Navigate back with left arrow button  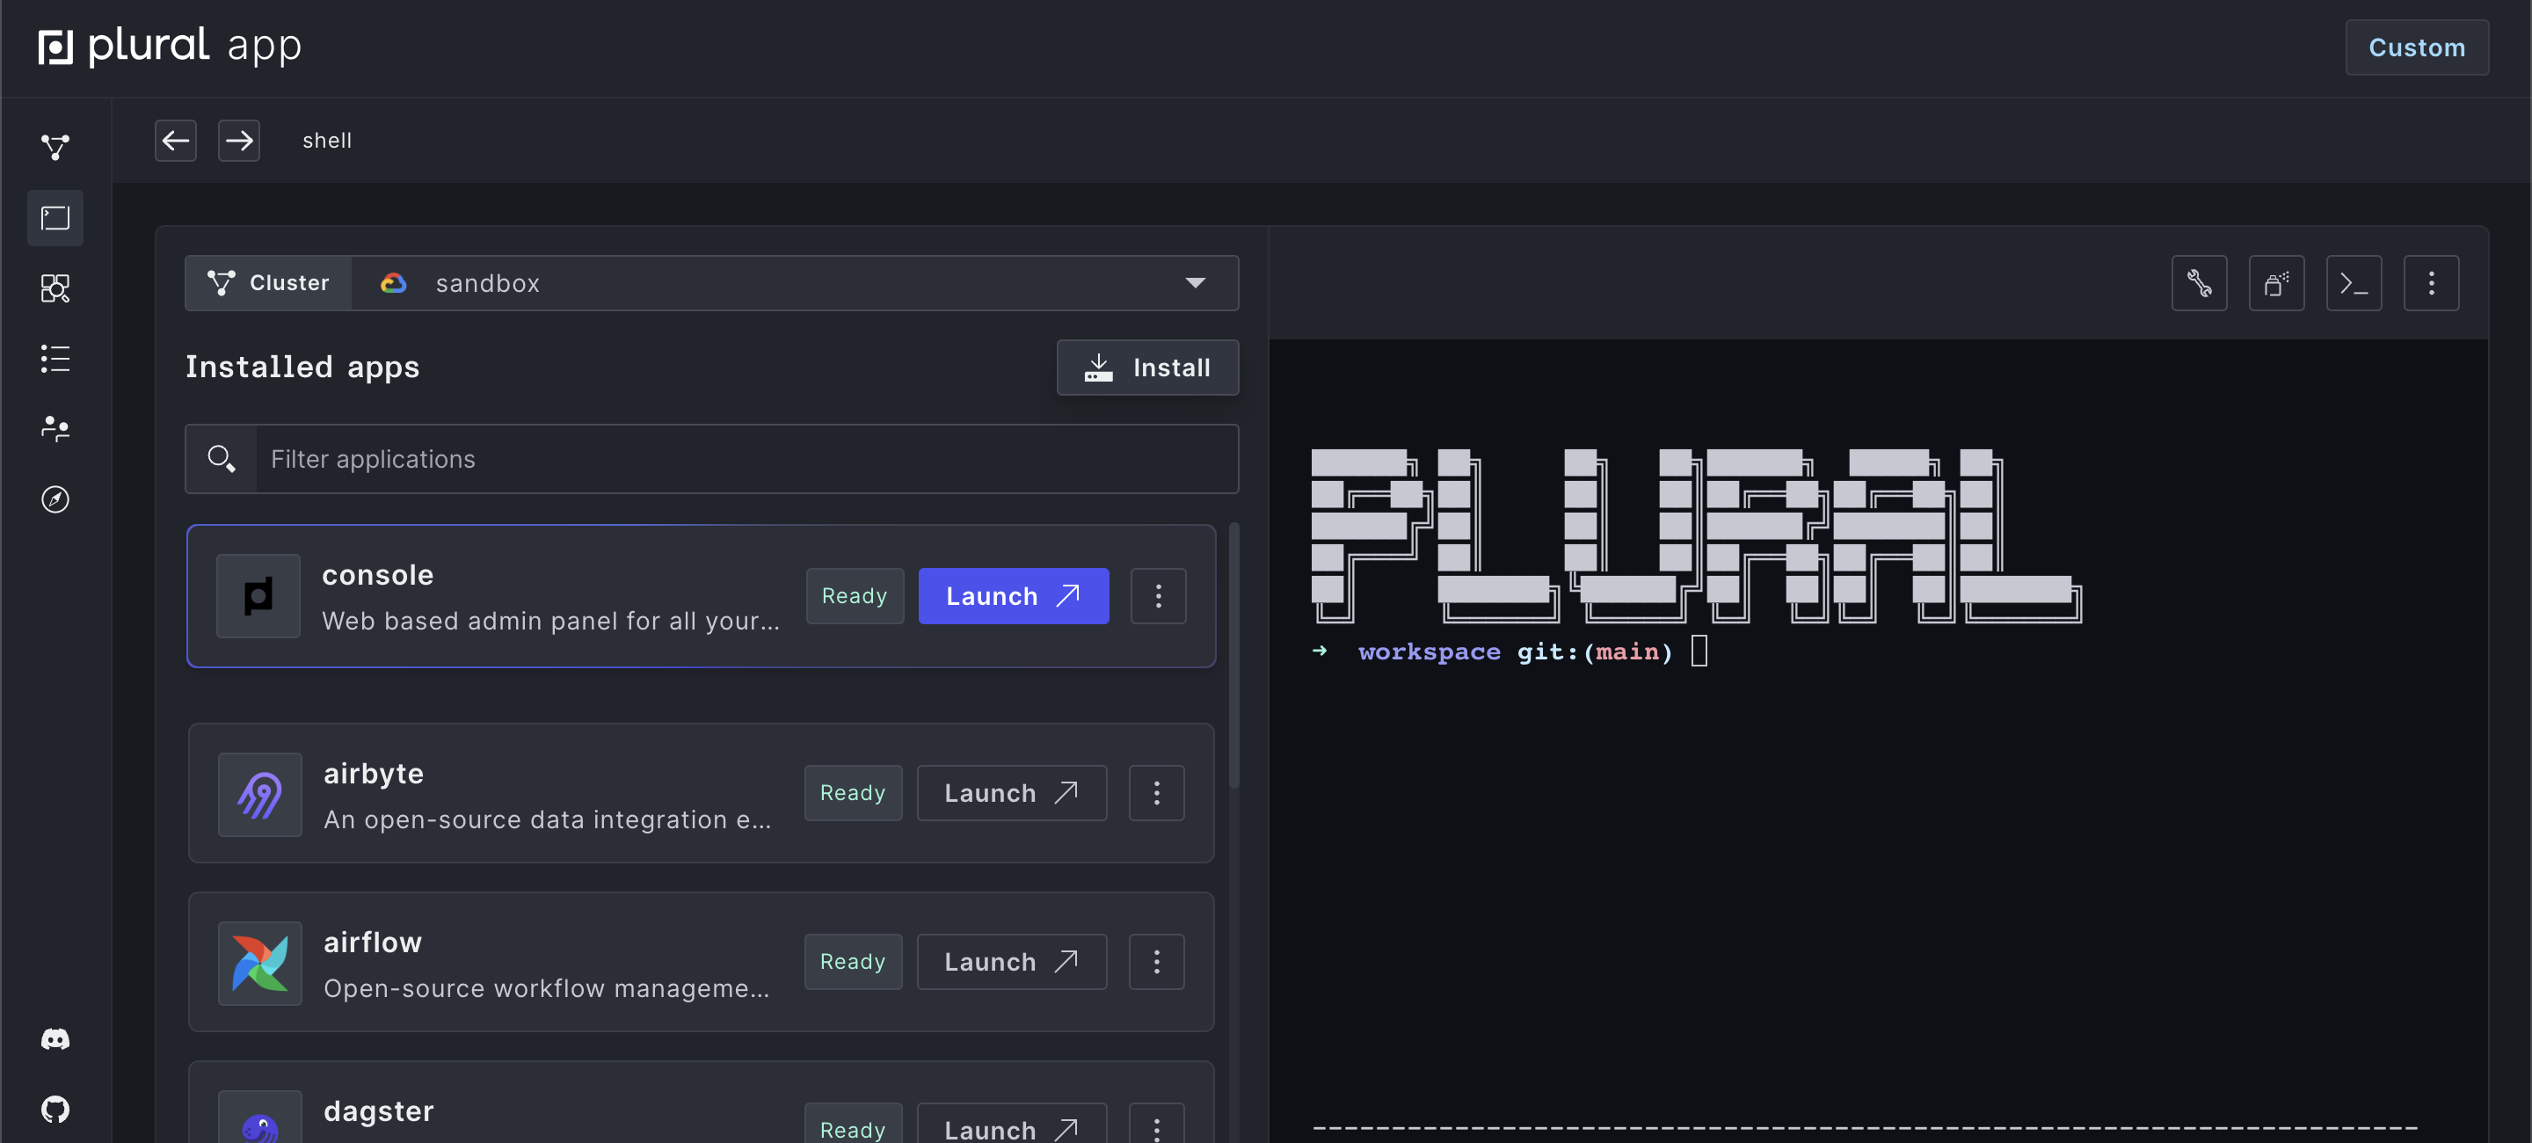coord(176,141)
